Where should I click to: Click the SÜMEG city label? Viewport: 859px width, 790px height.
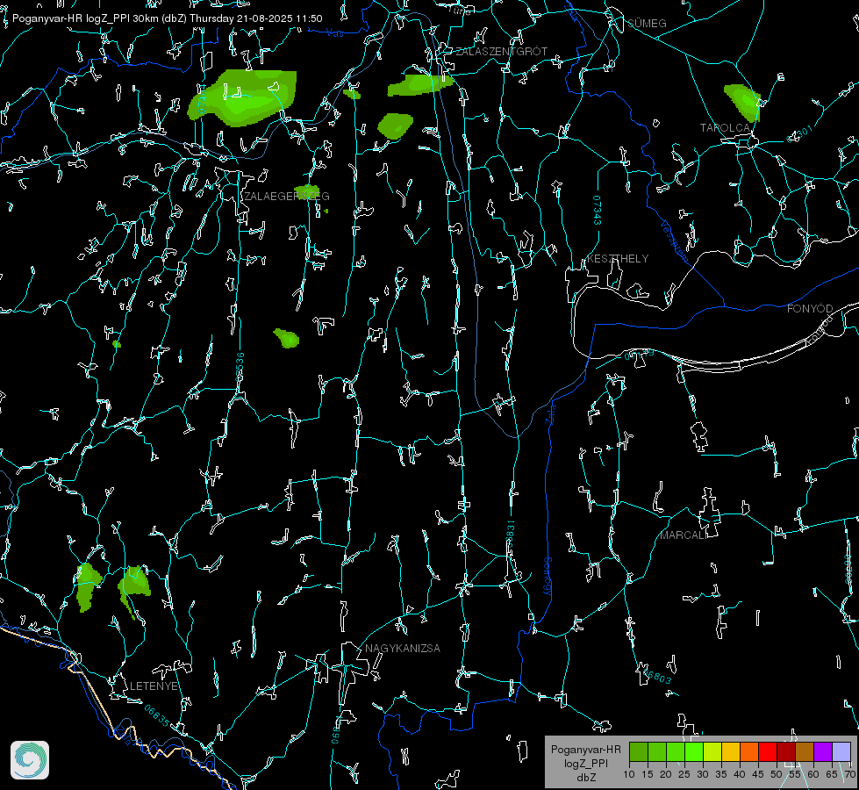click(x=647, y=23)
